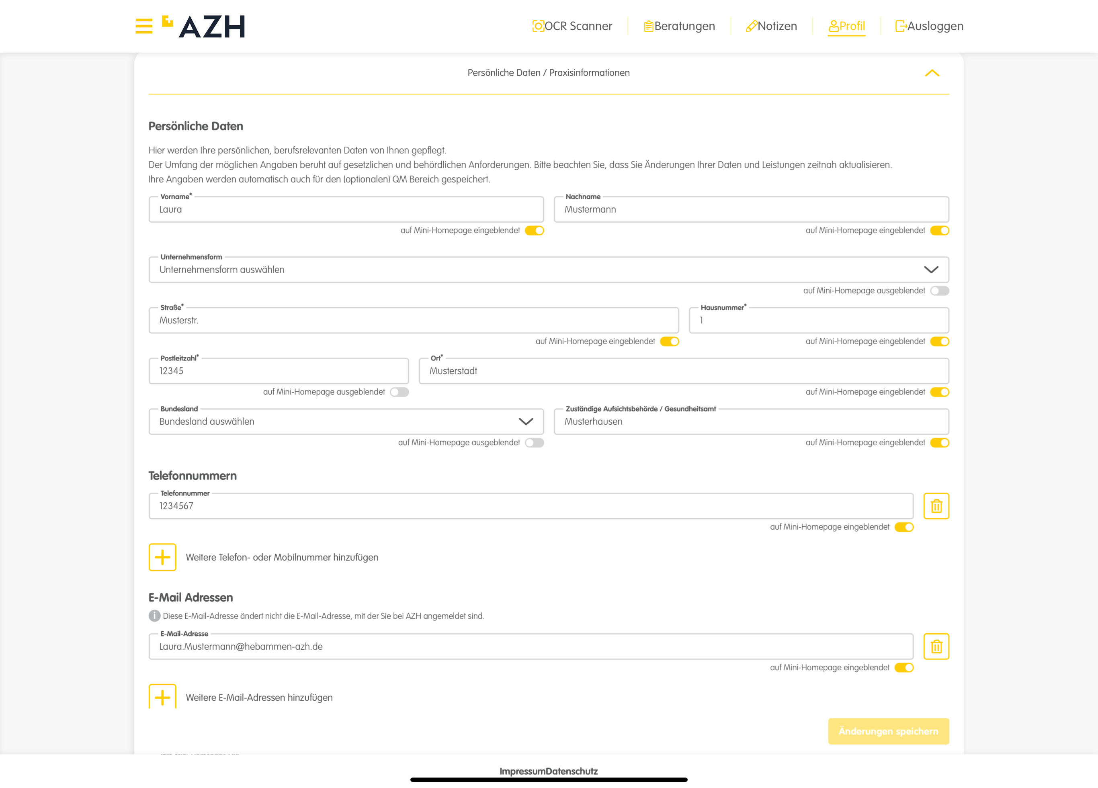Screen dimensions: 1098x788
Task: Toggle Vorname visibility on Mini-Homepage
Action: pos(535,230)
